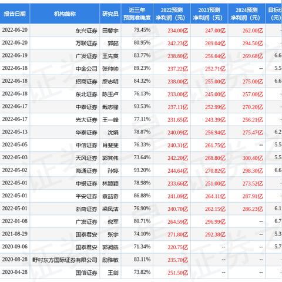
Task: Click researcher name 田馨宇
Action: 110,31
